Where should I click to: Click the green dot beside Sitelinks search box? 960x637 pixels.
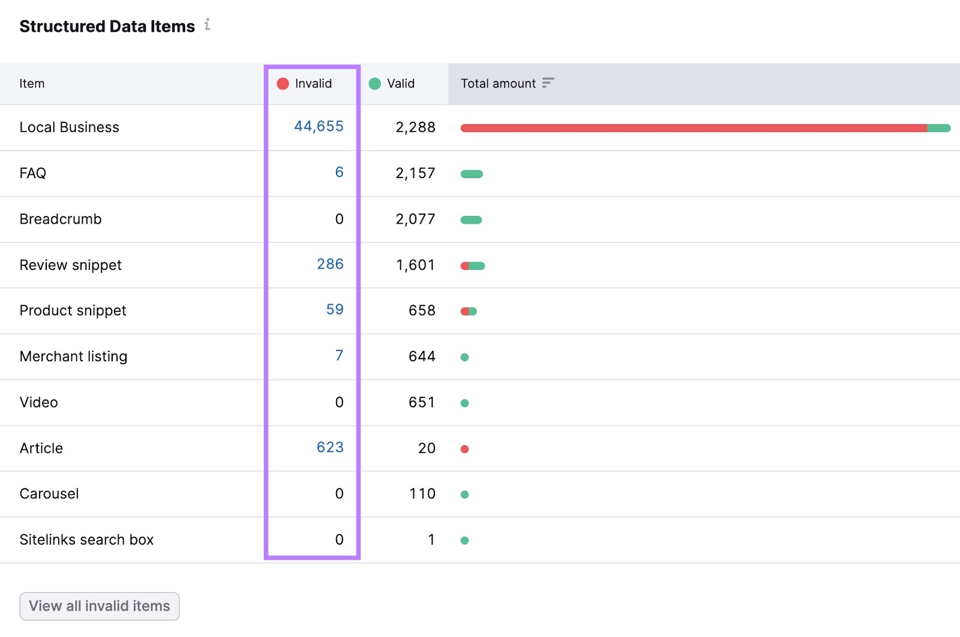(465, 540)
